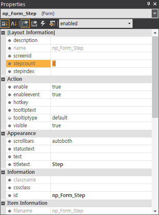Collapse the Layout Information section
This screenshot has width=159, height=215.
click(3, 33)
